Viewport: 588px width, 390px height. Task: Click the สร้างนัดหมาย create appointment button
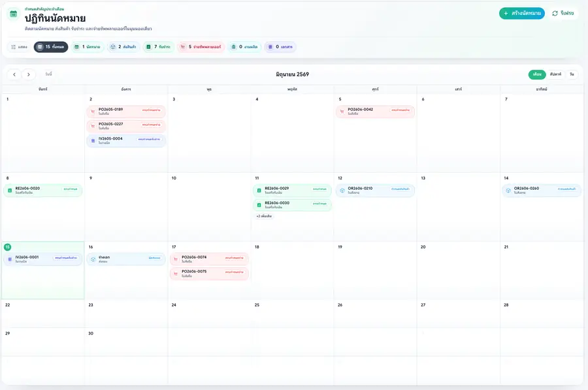click(x=521, y=14)
